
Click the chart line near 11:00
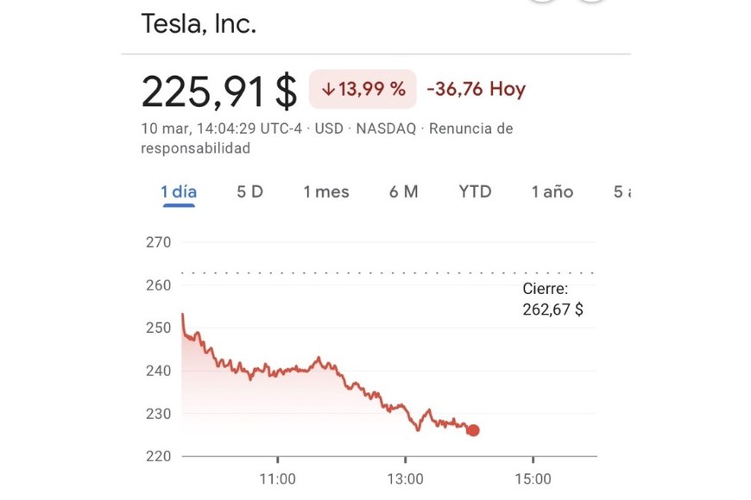pyautogui.click(x=277, y=372)
